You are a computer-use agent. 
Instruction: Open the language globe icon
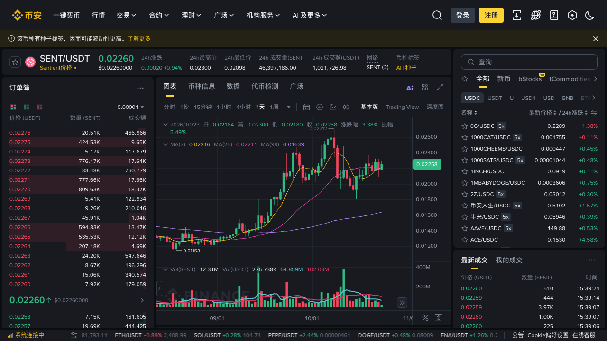[535, 15]
